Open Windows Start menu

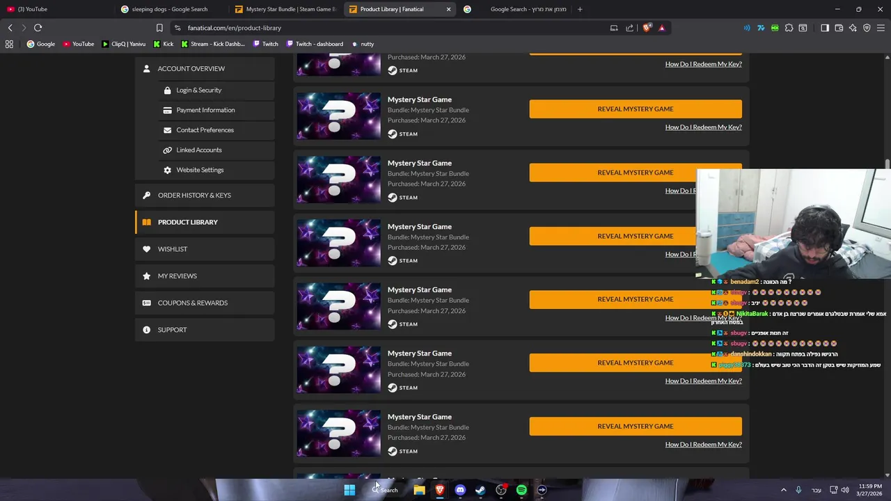(x=349, y=490)
